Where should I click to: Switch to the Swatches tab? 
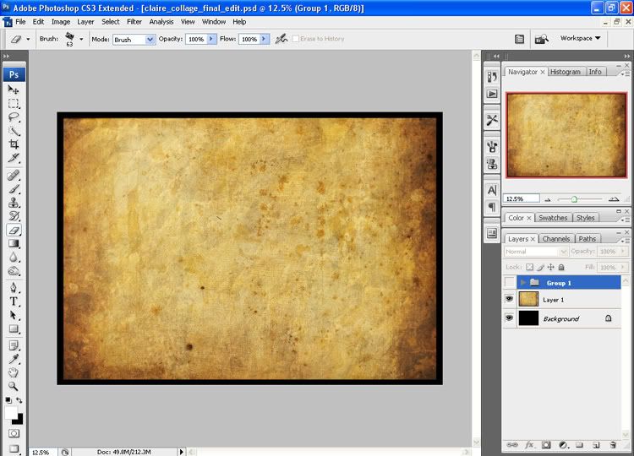click(x=553, y=218)
